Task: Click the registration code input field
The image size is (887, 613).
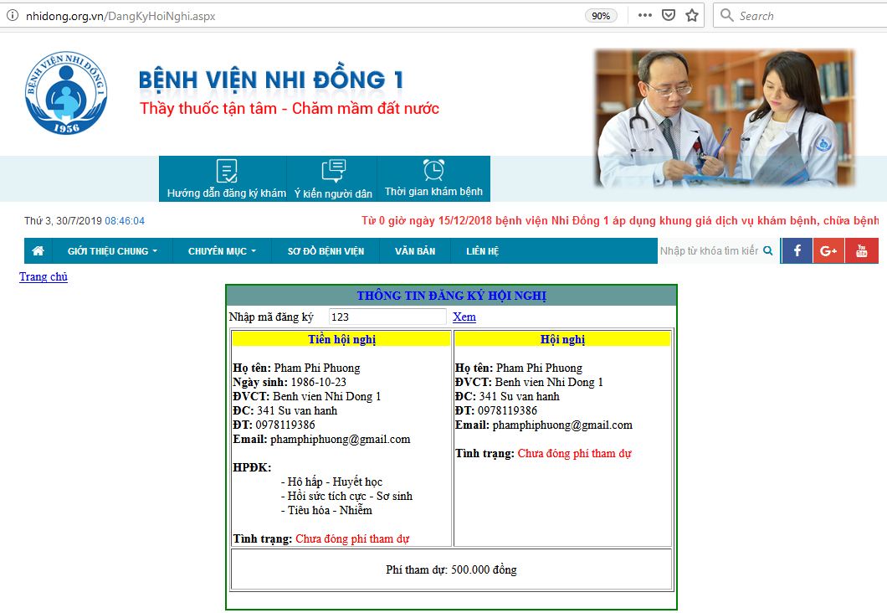Action: pyautogui.click(x=387, y=317)
